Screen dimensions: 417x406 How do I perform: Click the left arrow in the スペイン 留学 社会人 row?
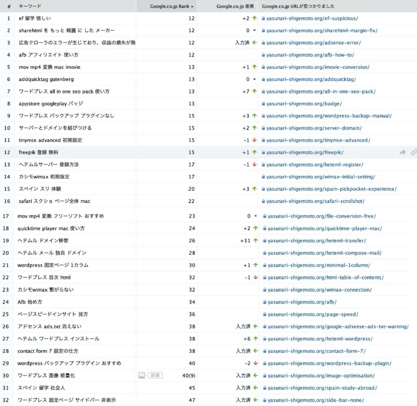click(256, 388)
